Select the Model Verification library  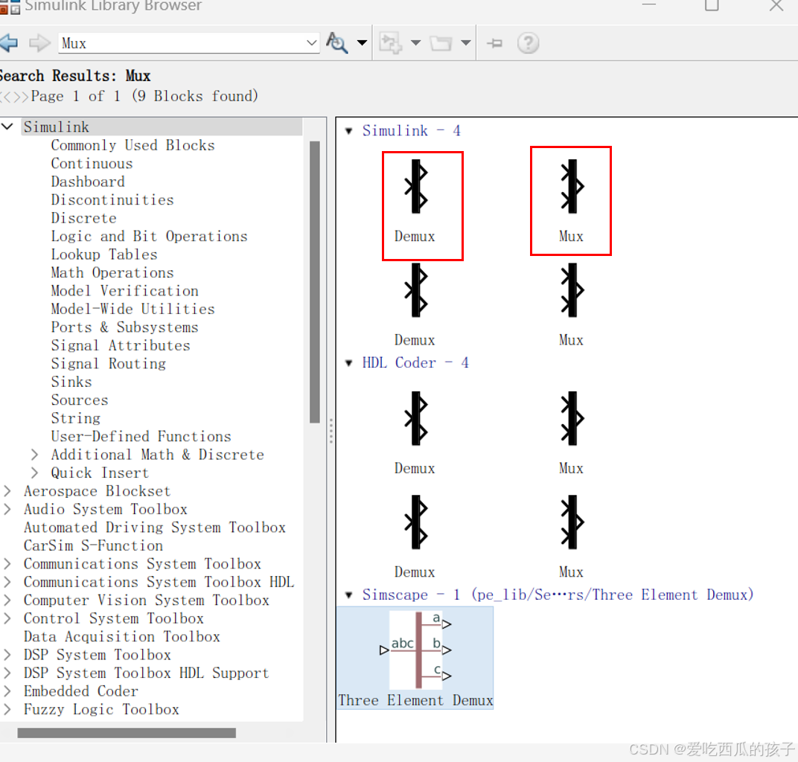point(125,290)
